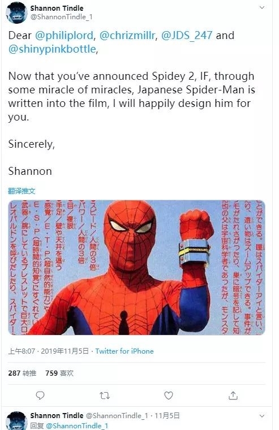Open the @chrizmillr mention
This screenshot has width=279, height=430.
[x=127, y=36]
